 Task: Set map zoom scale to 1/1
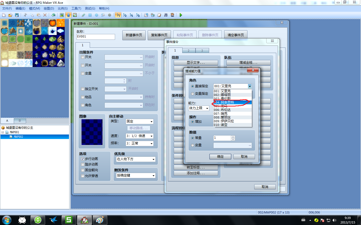(x=118, y=15)
